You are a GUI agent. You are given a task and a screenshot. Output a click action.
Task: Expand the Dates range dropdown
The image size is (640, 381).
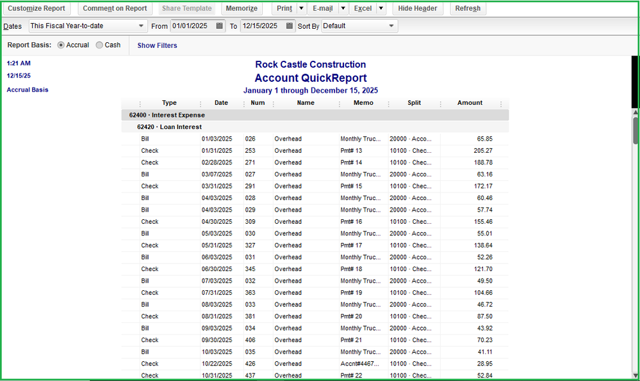141,26
